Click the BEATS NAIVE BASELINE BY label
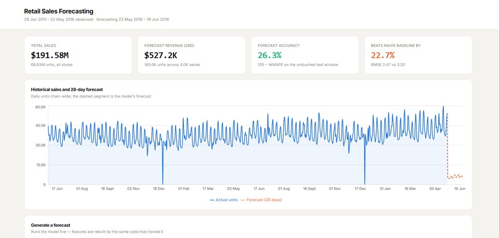 tap(396, 46)
